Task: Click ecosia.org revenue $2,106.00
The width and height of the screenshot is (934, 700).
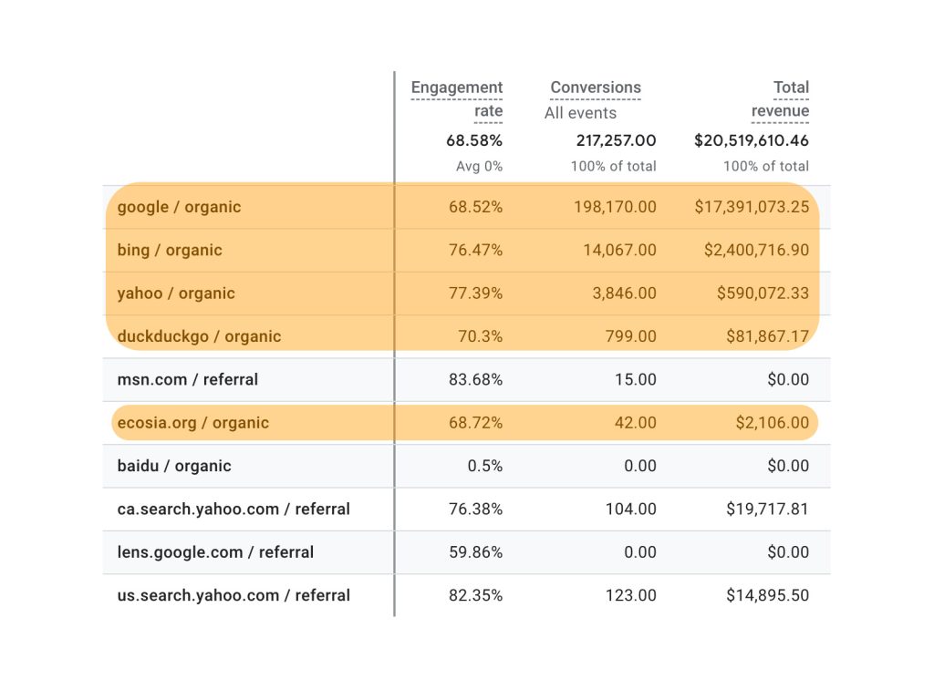Action: tap(773, 423)
